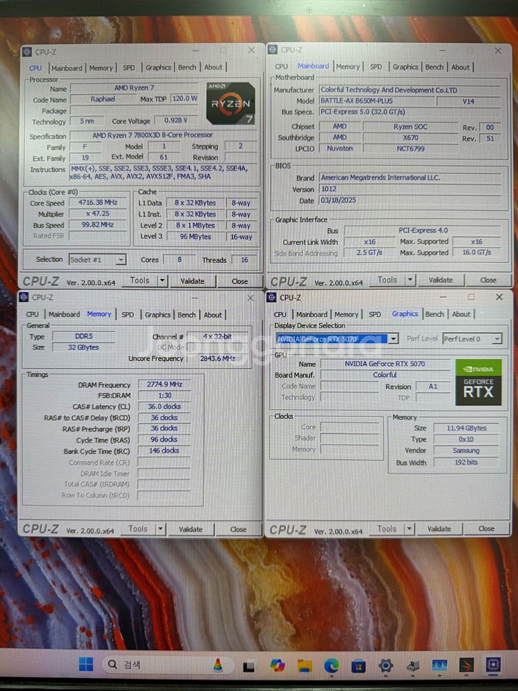Image resolution: width=518 pixels, height=691 pixels.
Task: Click the computer device taskbar icon
Action: [412, 666]
